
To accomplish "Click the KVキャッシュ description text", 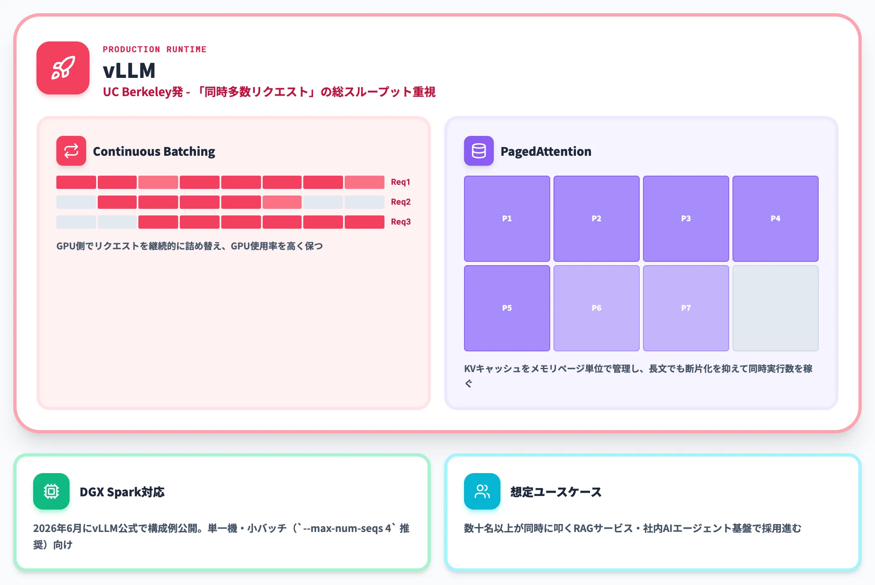I will pyautogui.click(x=638, y=376).
